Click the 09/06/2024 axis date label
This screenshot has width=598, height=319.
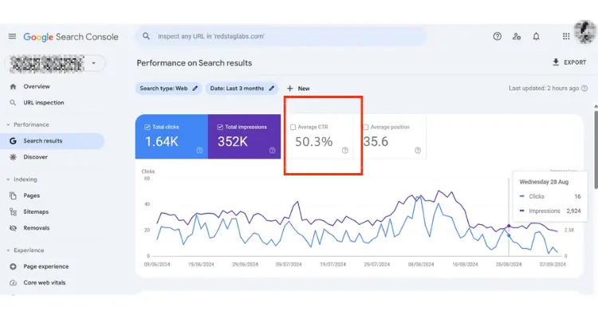point(157,264)
